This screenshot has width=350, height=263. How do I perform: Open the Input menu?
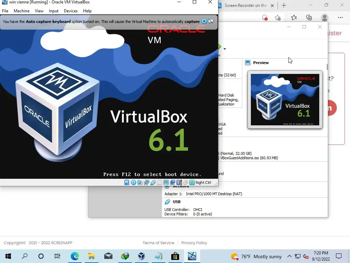coord(54,11)
